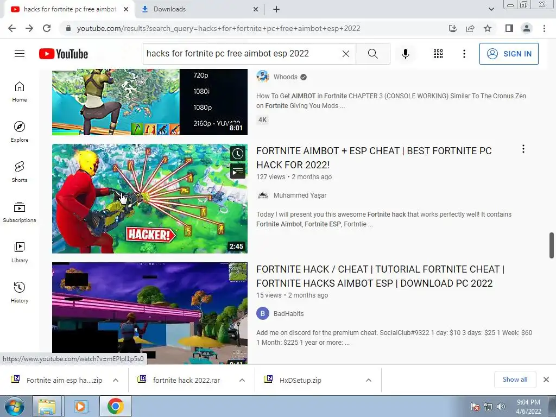
Task: Switch to the Downloads tab
Action: pyautogui.click(x=200, y=9)
